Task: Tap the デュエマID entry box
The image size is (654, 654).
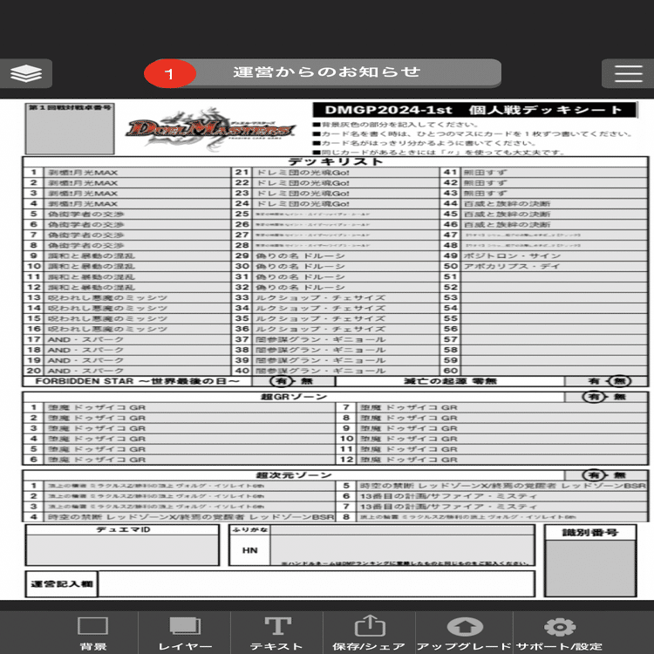Action: [122, 549]
